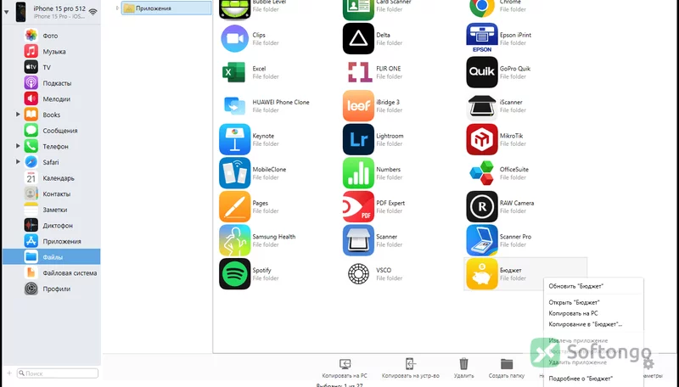This screenshot has height=387, width=679.
Task: Select the Lightroom app icon
Action: pyautogui.click(x=358, y=139)
